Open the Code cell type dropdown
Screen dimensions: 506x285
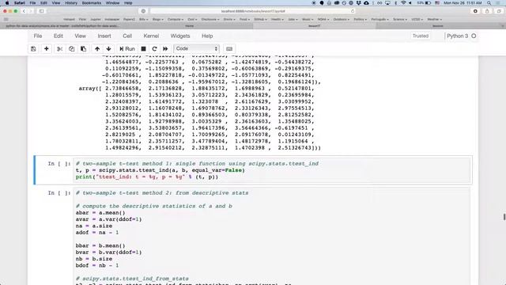click(197, 48)
